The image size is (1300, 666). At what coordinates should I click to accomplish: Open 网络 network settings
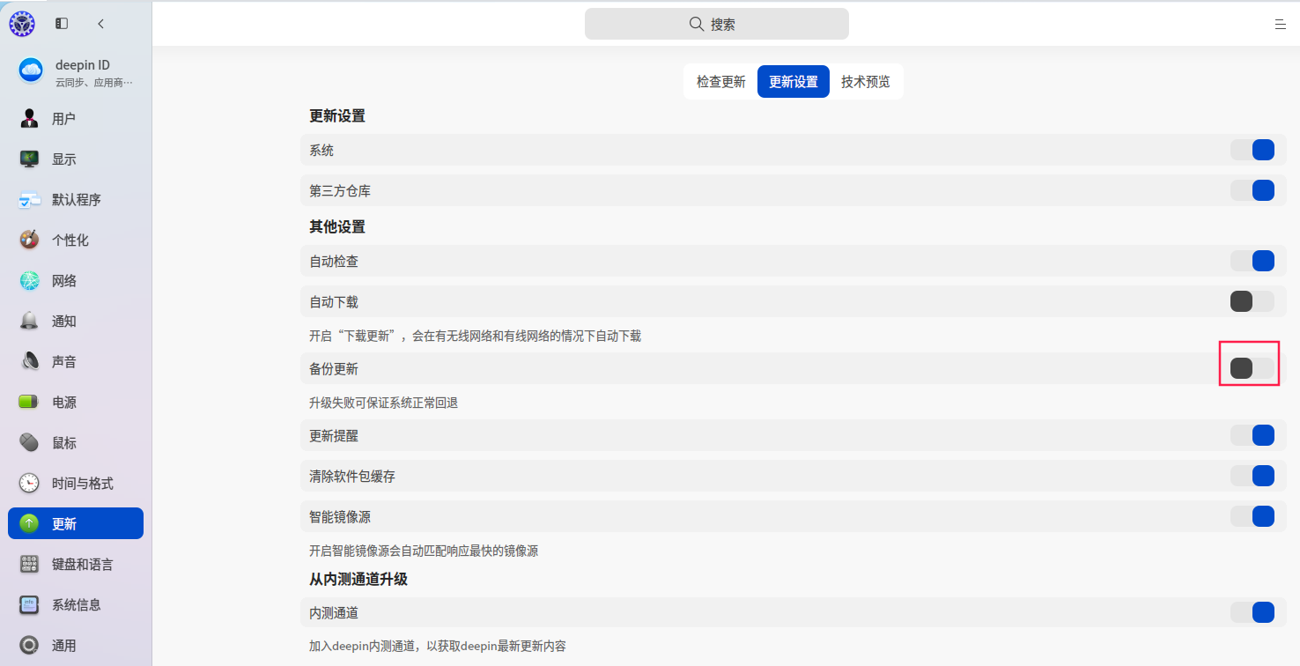76,281
